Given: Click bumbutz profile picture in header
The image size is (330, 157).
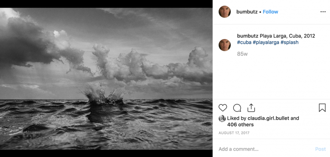Looking at the screenshot, I should [x=225, y=12].
